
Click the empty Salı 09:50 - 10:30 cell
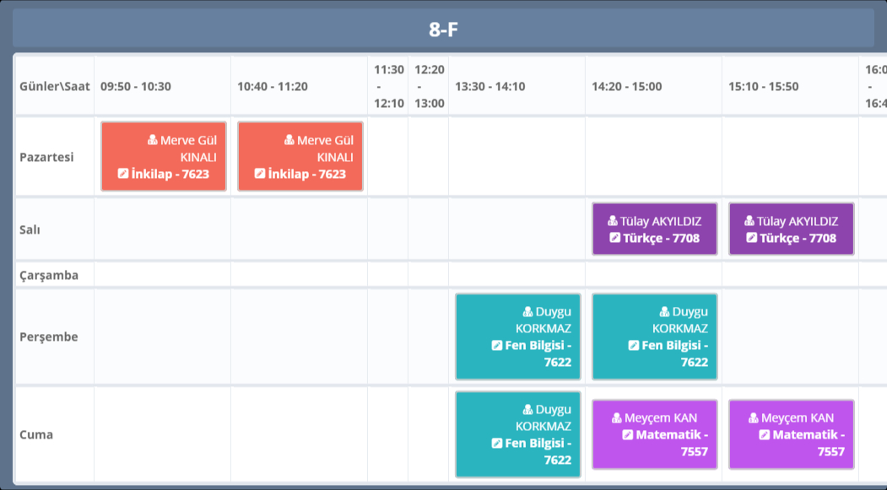(x=162, y=229)
